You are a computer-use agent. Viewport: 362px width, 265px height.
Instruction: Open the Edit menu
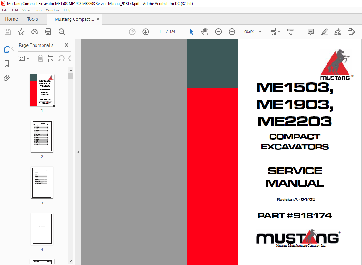[15, 10]
